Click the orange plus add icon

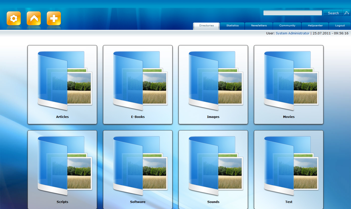[54, 19]
